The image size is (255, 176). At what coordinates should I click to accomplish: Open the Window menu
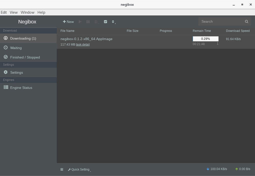[27, 12]
